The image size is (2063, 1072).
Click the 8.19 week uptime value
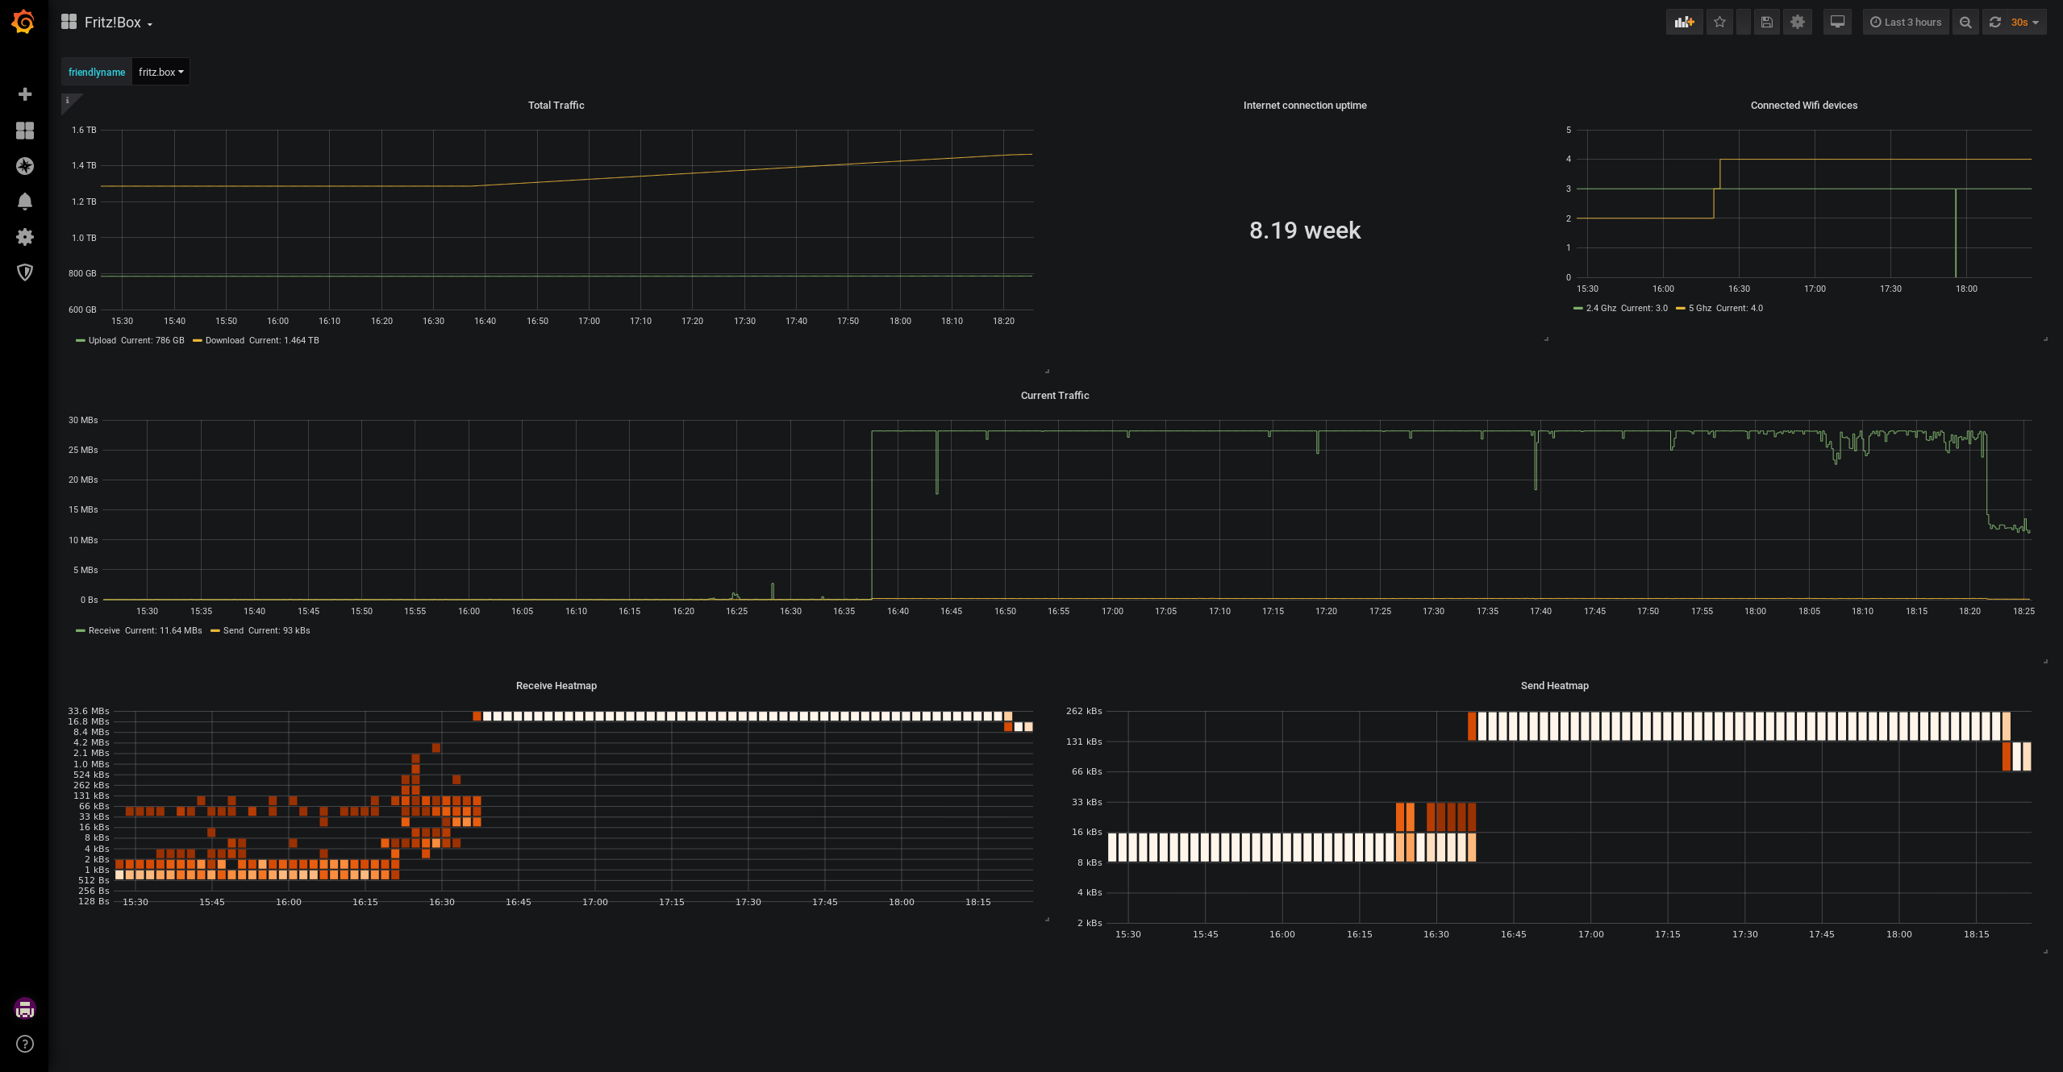pos(1304,231)
